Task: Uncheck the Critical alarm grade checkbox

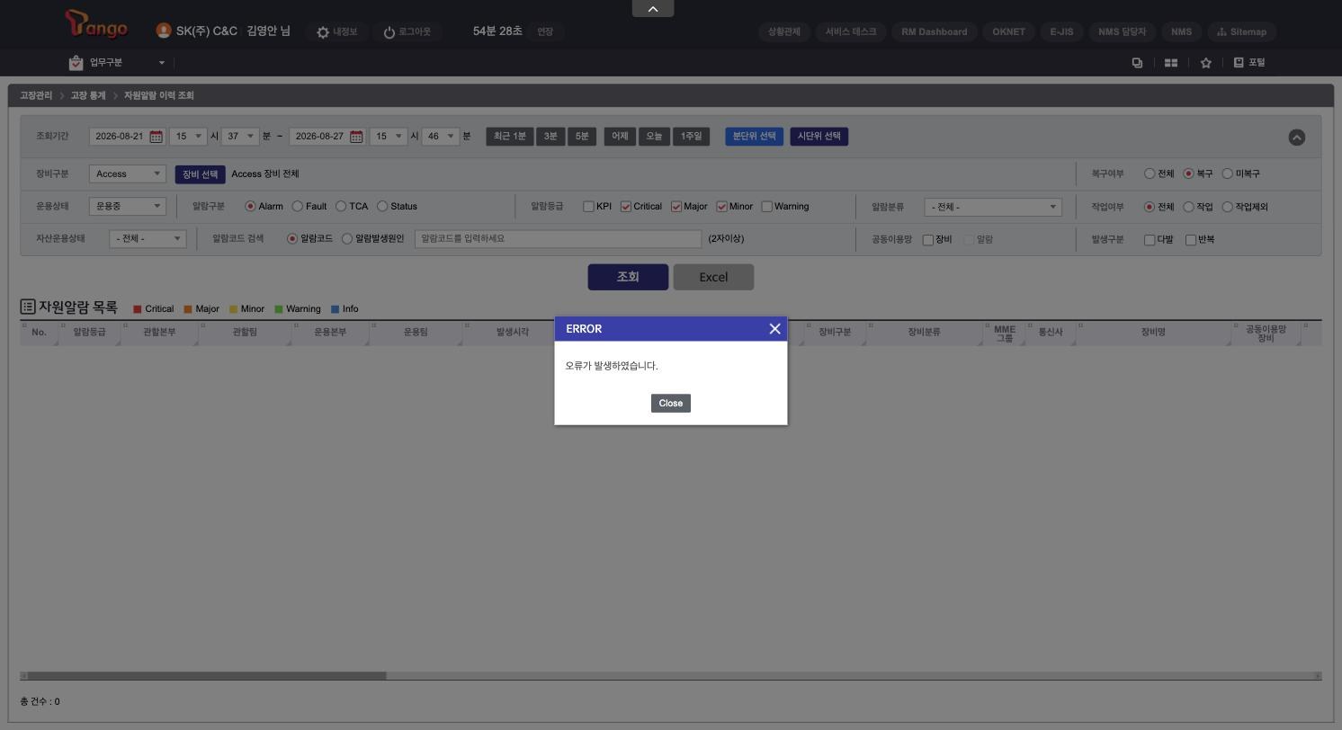Action: coord(626,207)
